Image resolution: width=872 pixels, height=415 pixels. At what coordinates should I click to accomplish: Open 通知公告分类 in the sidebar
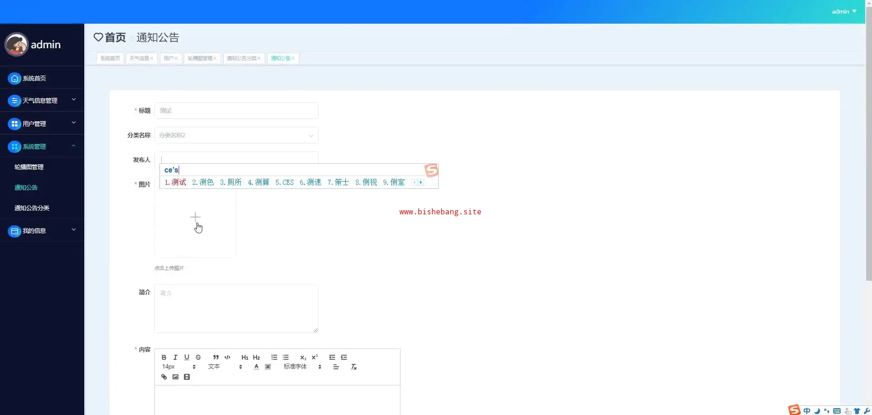point(32,208)
